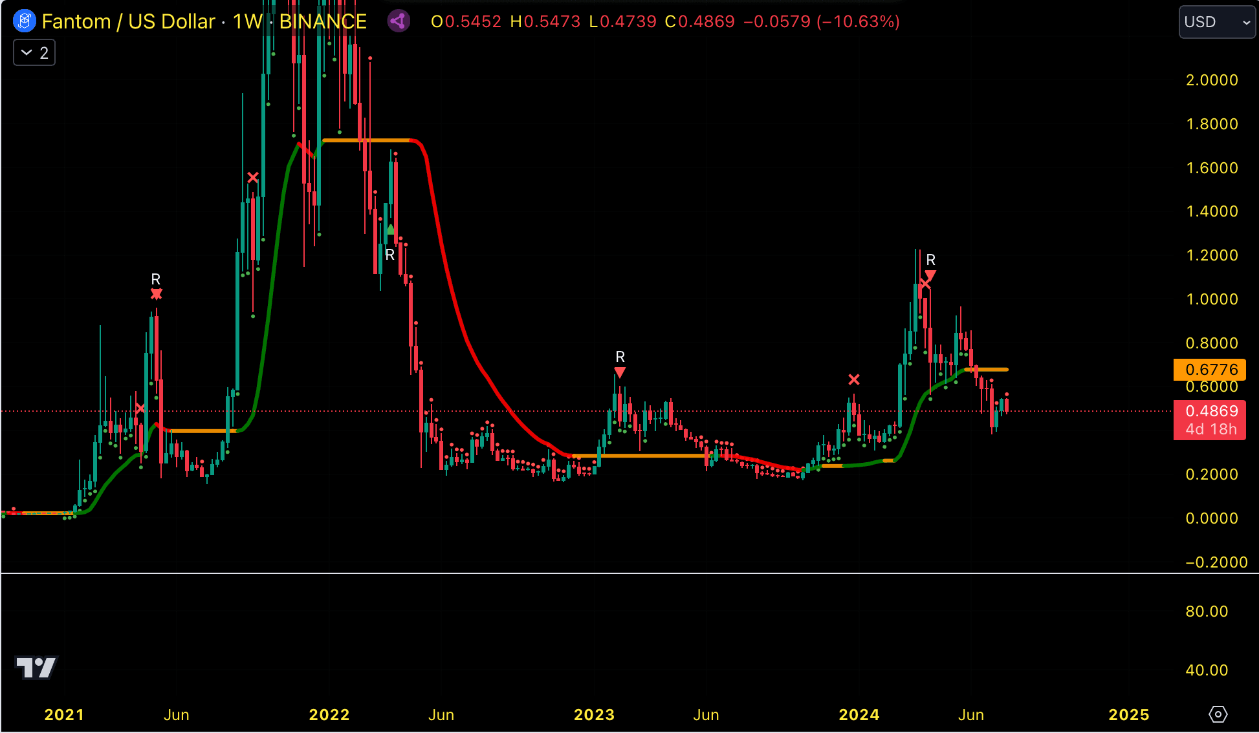Click the 1.0000 price axis label
1259x733 pixels.
1211,299
